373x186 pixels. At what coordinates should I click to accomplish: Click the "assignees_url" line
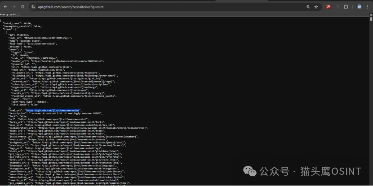[67, 143]
